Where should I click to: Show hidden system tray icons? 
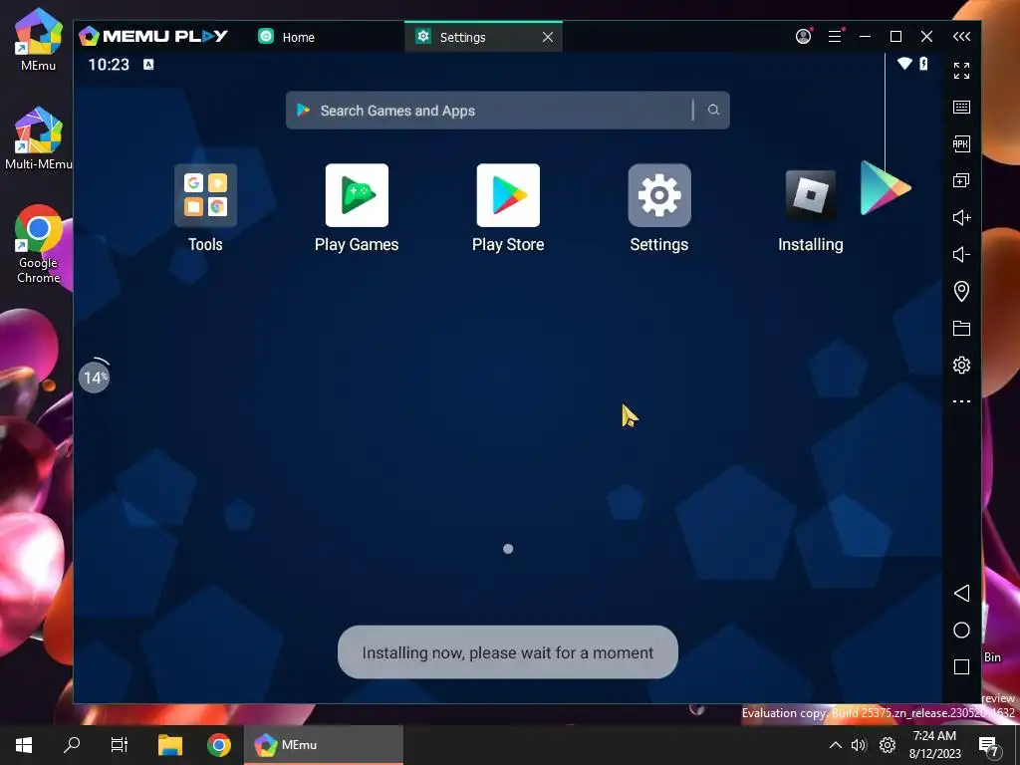[x=836, y=745]
